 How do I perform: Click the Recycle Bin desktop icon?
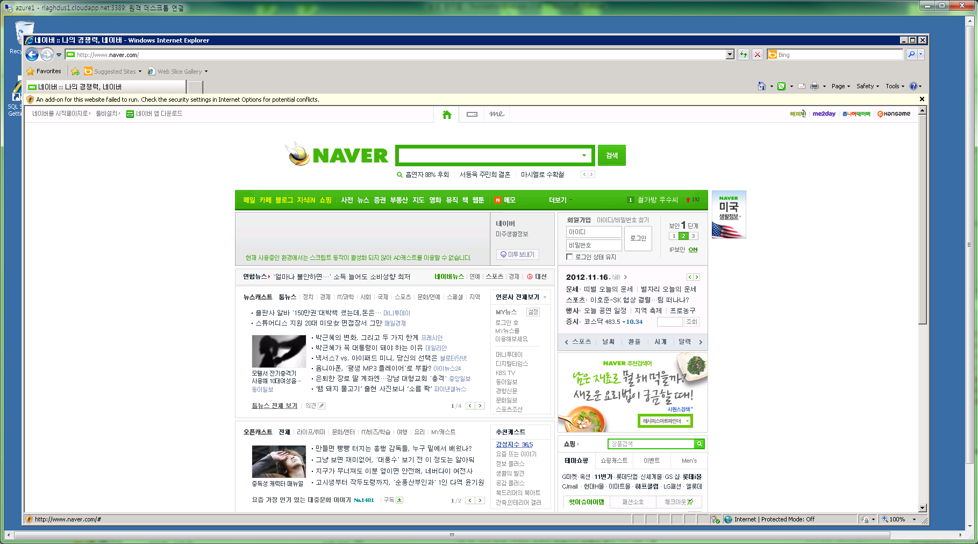click(24, 33)
